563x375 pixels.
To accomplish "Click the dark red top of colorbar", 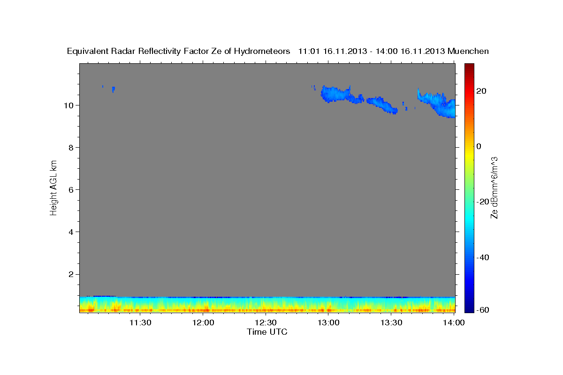I will point(469,67).
